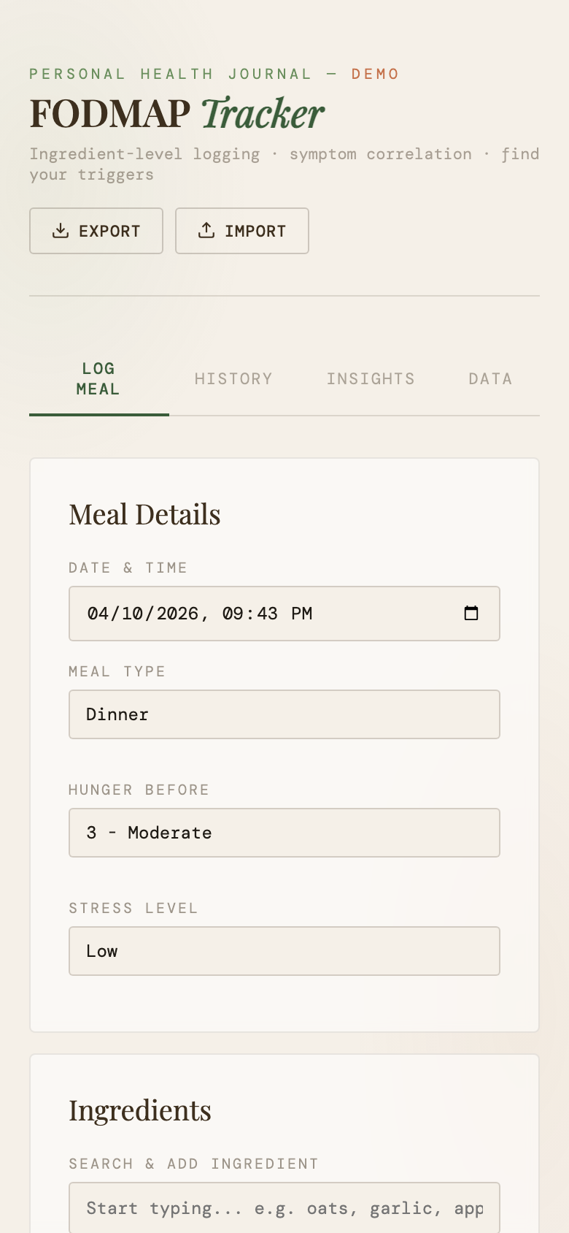Click the upload icon on the IMPORT button

pos(206,230)
